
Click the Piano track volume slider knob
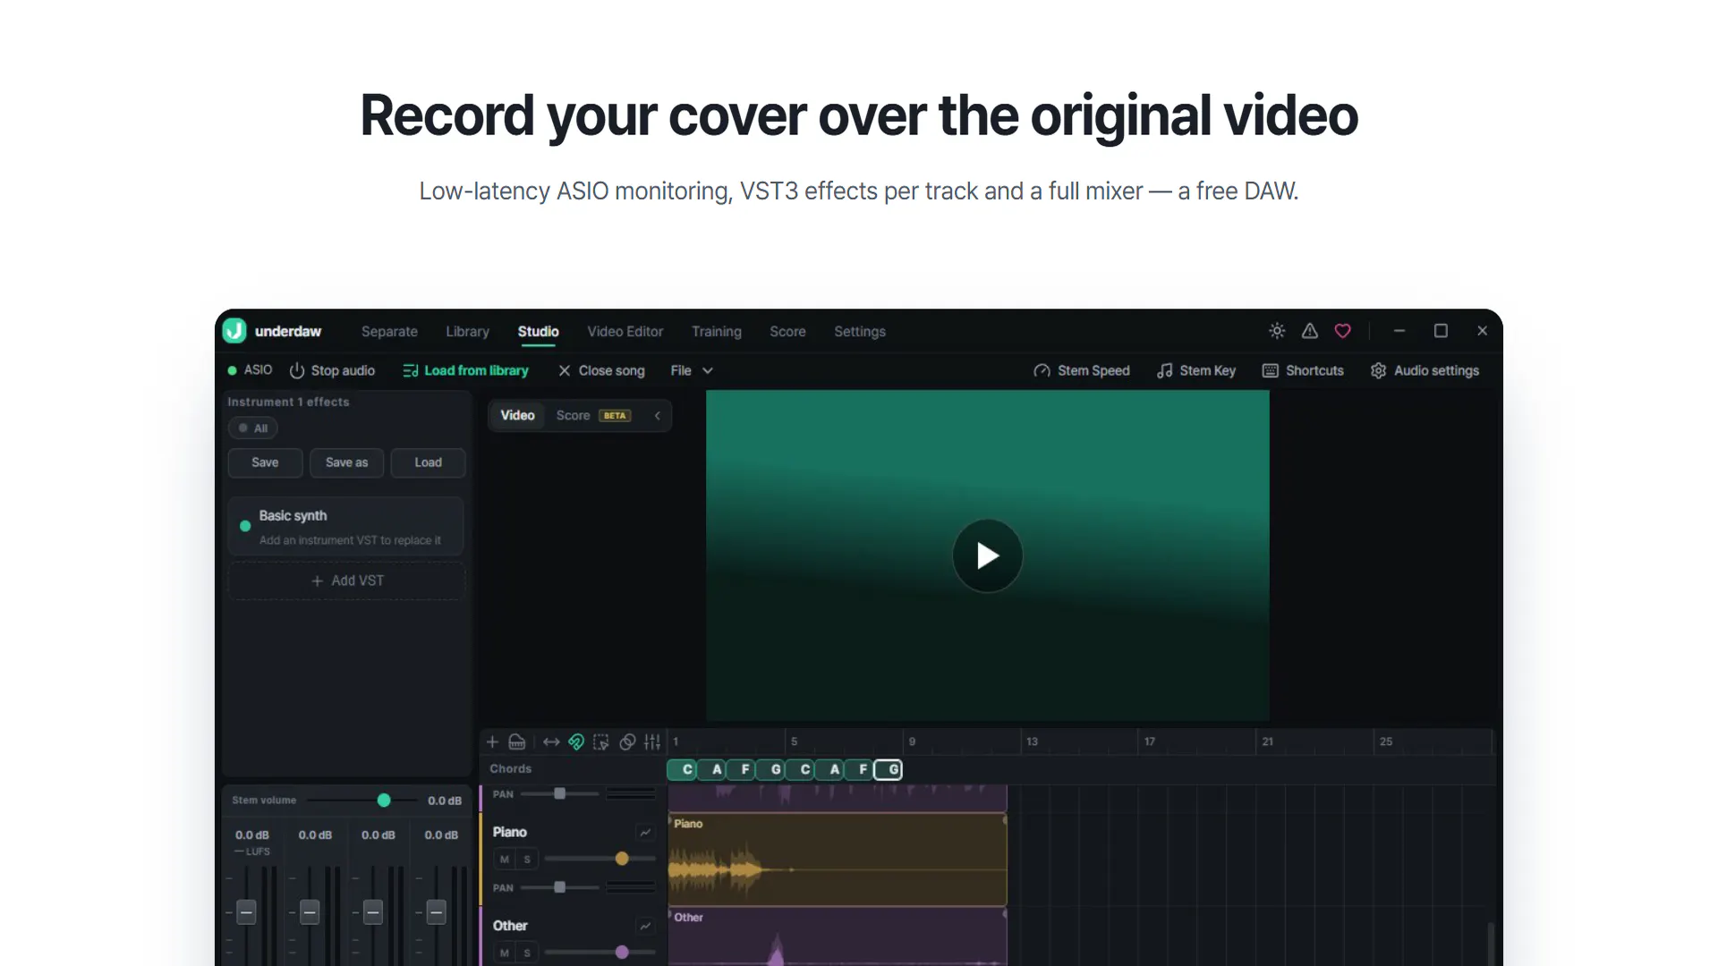(622, 859)
